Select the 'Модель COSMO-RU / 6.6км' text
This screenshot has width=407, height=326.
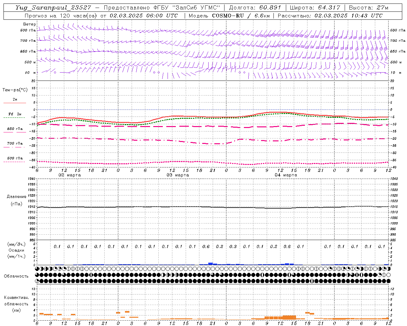[x=229, y=15]
